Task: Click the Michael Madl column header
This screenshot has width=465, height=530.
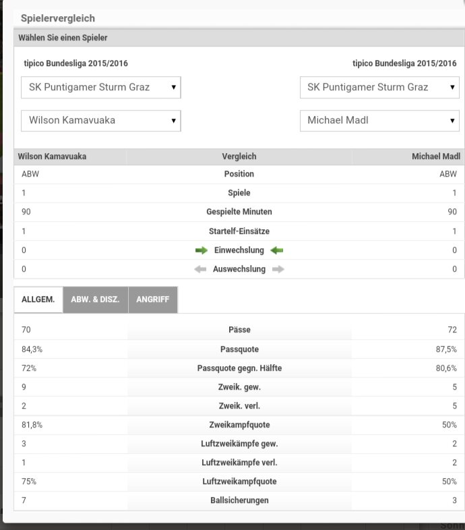Action: (436, 156)
